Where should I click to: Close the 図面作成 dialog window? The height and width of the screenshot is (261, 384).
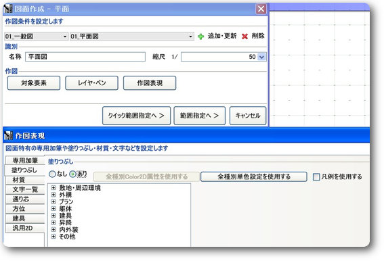coord(261,9)
